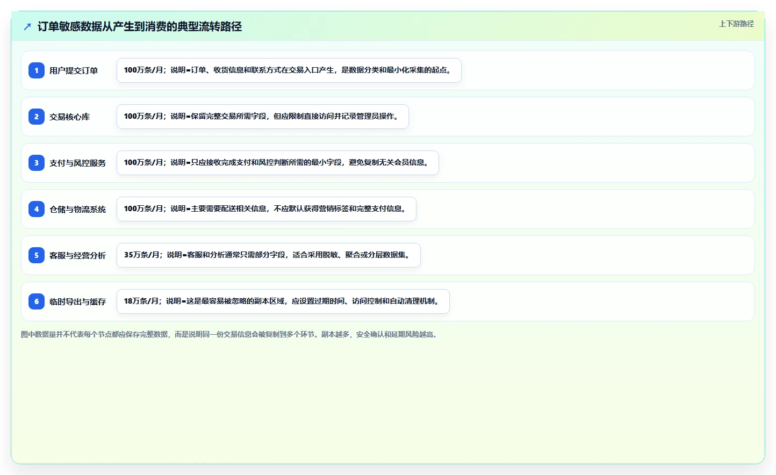Click the 上下游路径 tag in header
This screenshot has width=776, height=475.
736,24
